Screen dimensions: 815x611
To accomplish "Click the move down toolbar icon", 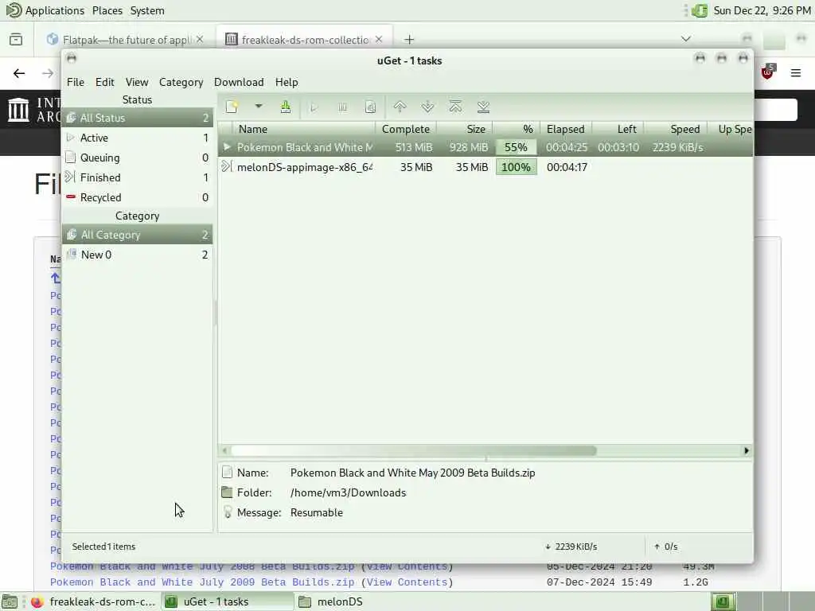I will pyautogui.click(x=427, y=107).
